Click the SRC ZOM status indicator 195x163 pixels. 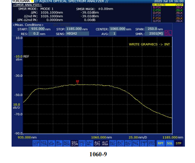tap(74, 143)
